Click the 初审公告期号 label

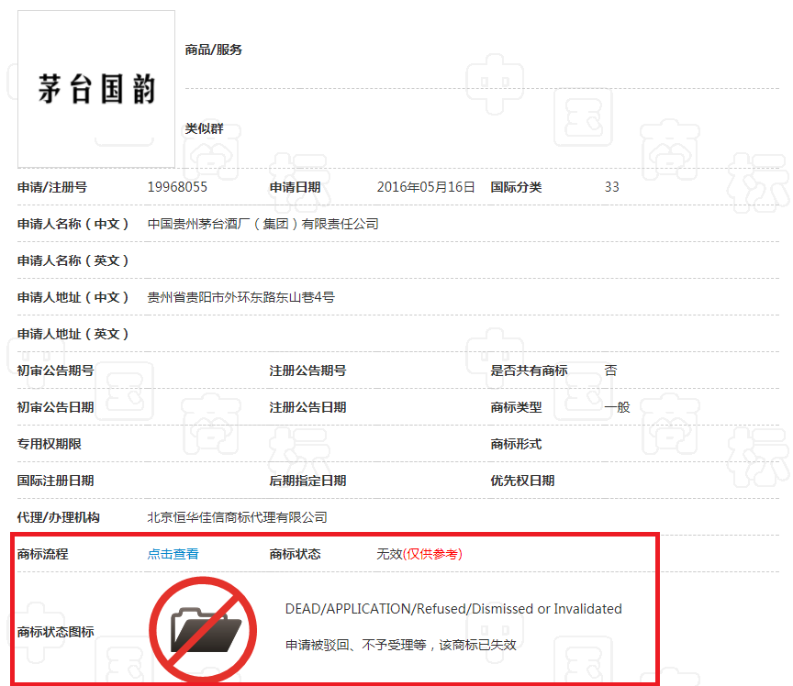pyautogui.click(x=56, y=371)
